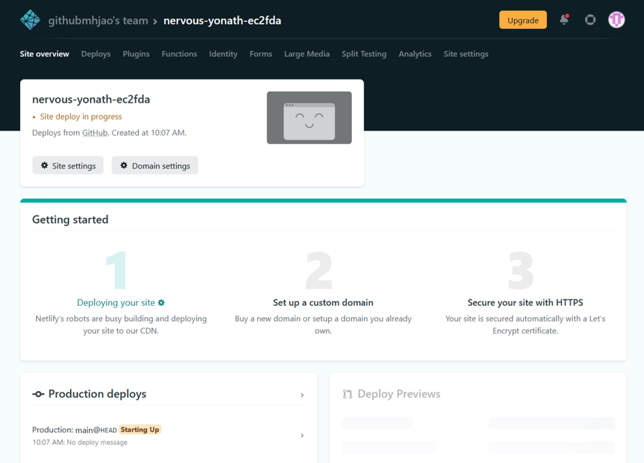Open the Deploys tab

(x=96, y=54)
